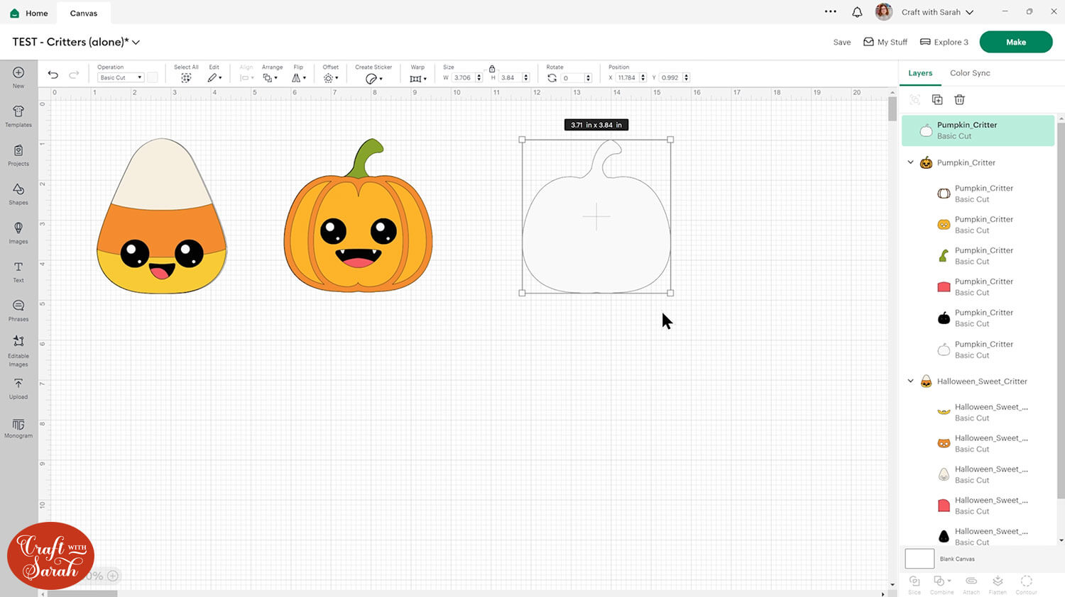
Task: Add Text using the Text tool
Action: (18, 271)
